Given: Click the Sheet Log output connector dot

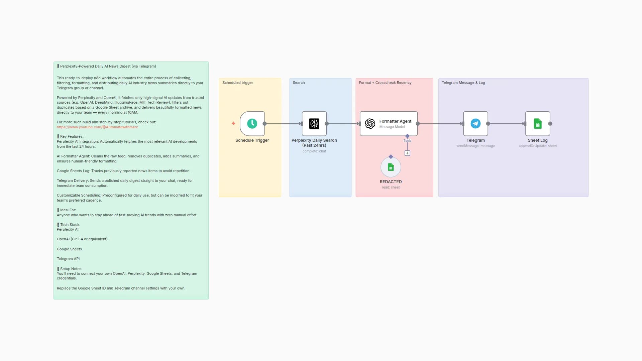Looking at the screenshot, I should pos(550,124).
